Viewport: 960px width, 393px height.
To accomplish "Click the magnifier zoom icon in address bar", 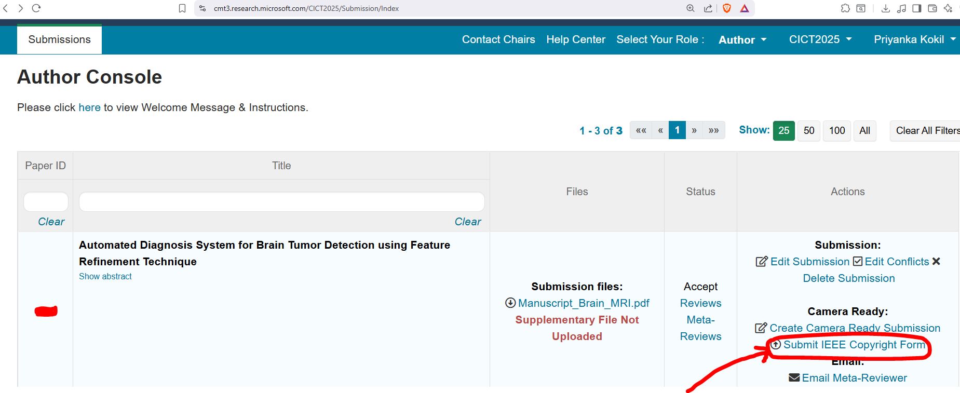I will coord(690,8).
